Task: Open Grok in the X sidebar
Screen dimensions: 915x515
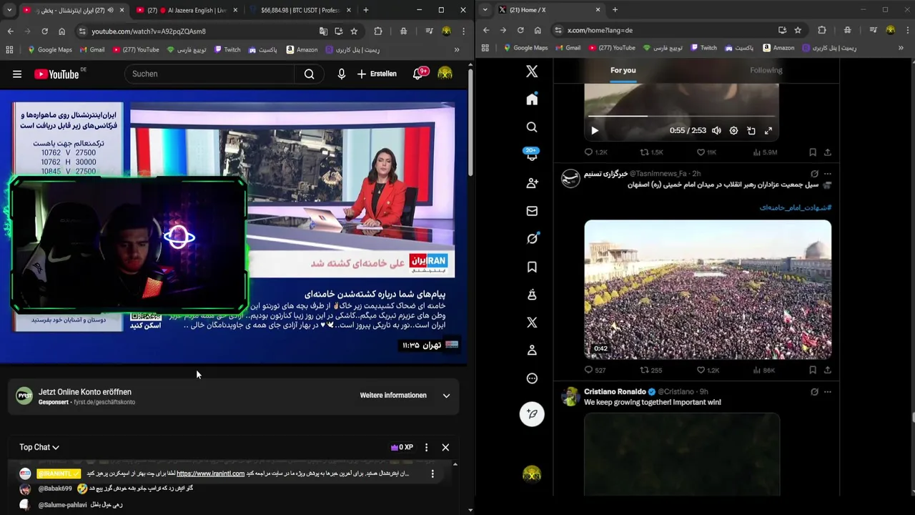Action: coord(532,239)
